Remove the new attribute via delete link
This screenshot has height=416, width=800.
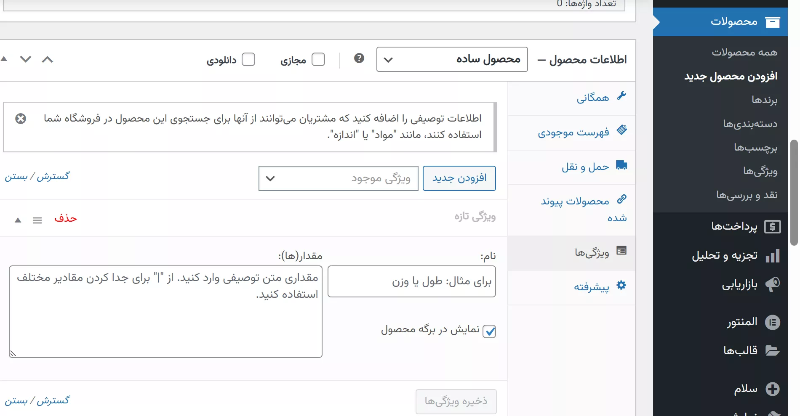click(66, 218)
